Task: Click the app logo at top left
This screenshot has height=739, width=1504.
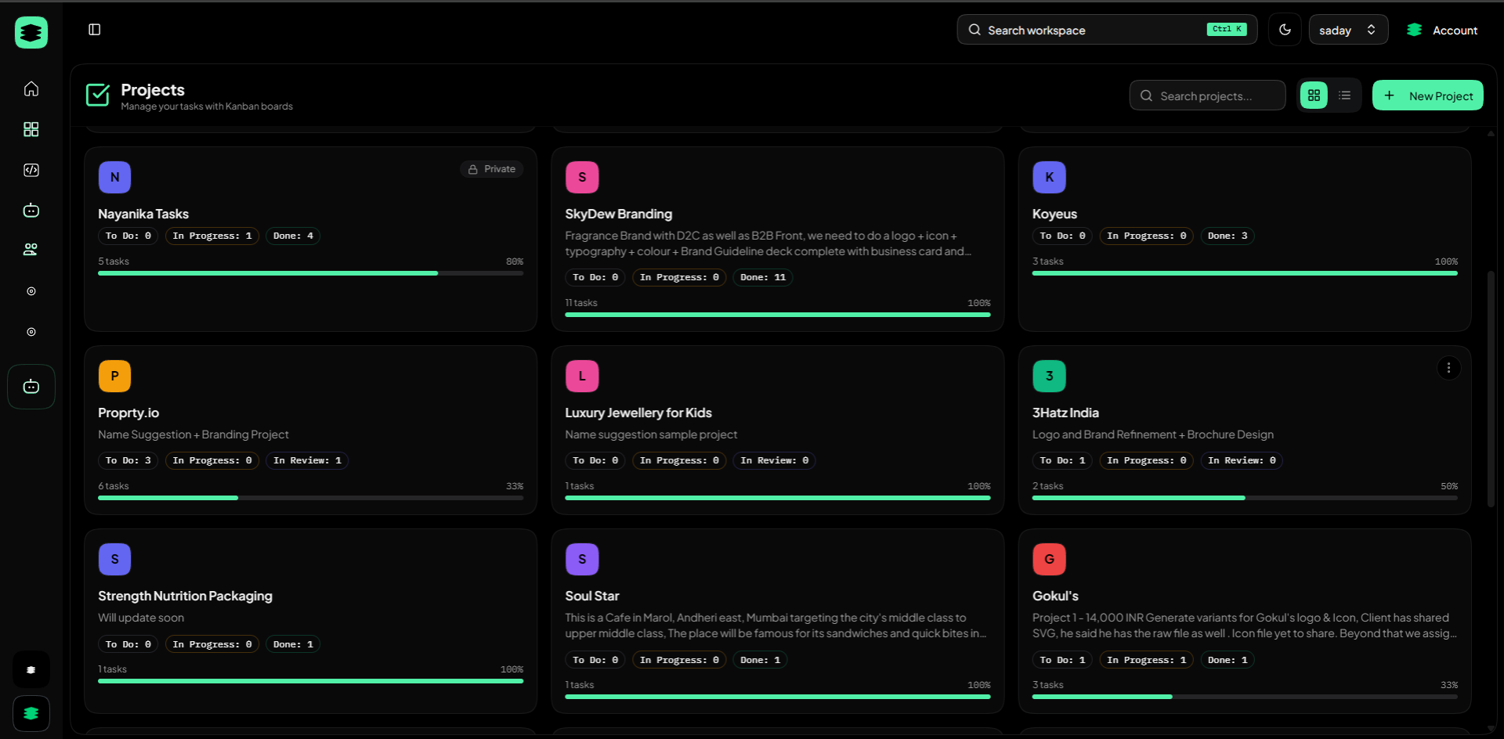Action: [31, 32]
